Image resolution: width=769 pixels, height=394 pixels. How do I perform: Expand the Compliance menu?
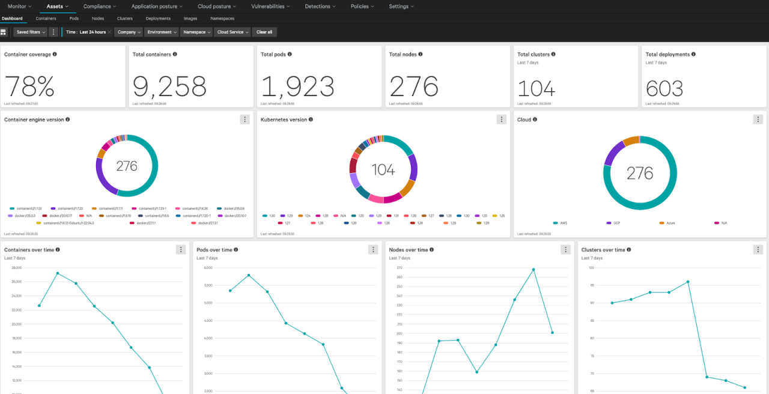tap(100, 7)
